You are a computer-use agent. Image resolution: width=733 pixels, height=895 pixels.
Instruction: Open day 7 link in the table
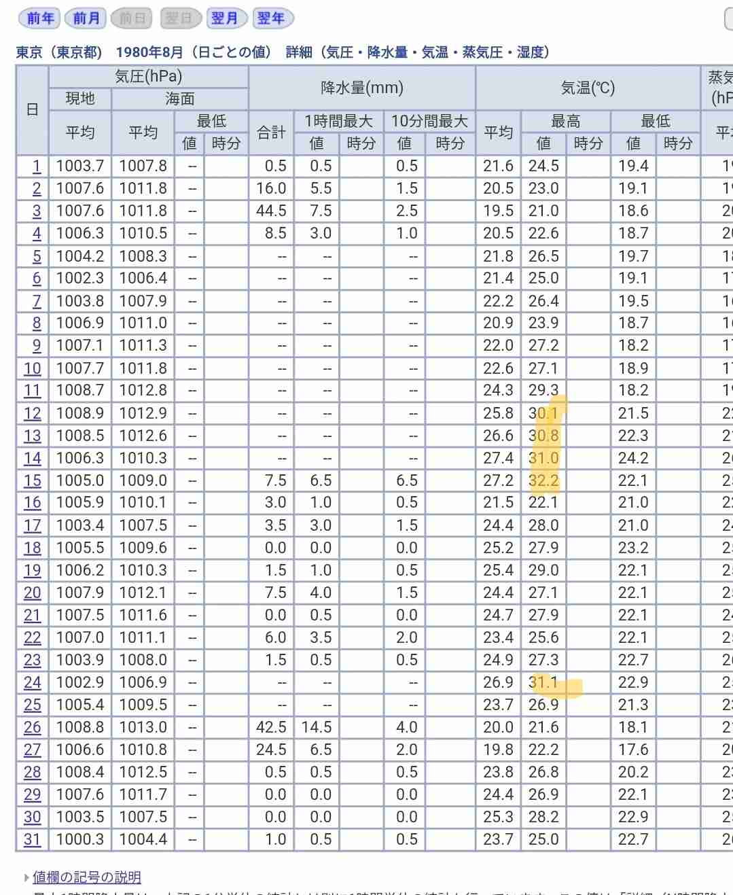point(37,300)
